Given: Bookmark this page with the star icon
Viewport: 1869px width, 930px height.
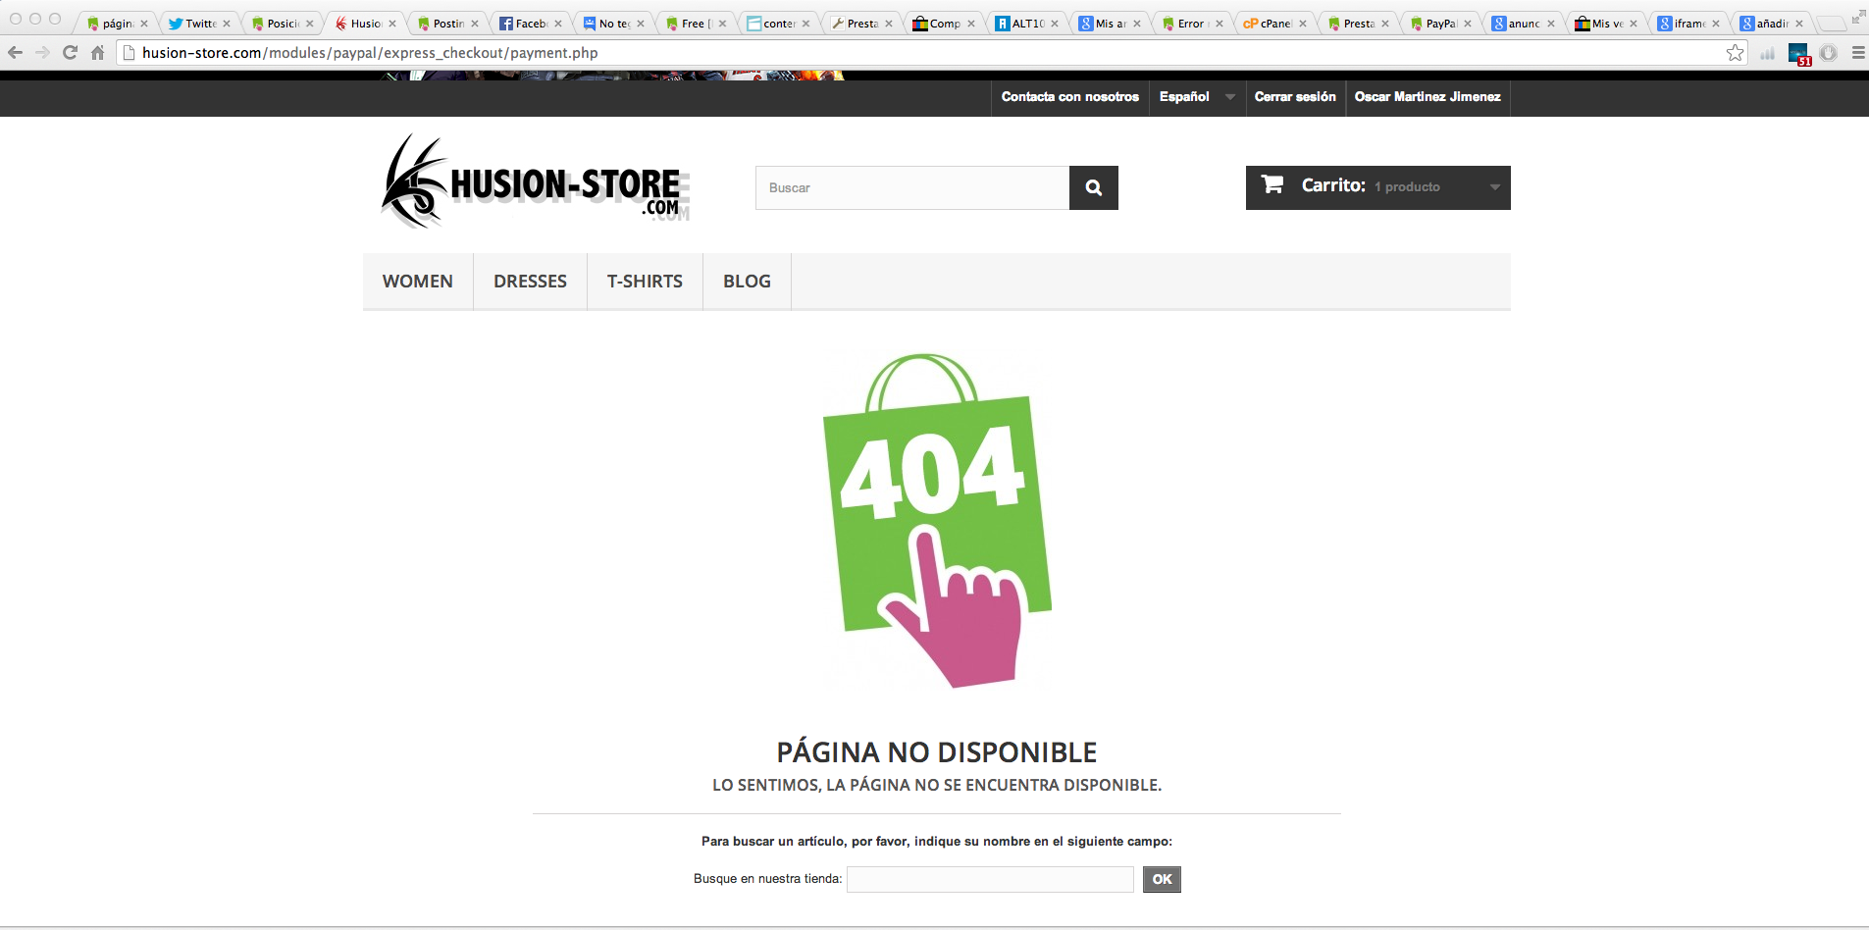Looking at the screenshot, I should pyautogui.click(x=1736, y=53).
